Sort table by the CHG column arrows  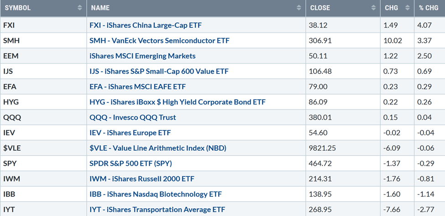pos(407,8)
